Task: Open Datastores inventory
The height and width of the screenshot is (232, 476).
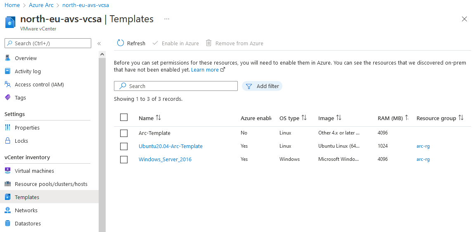Action: (x=28, y=223)
